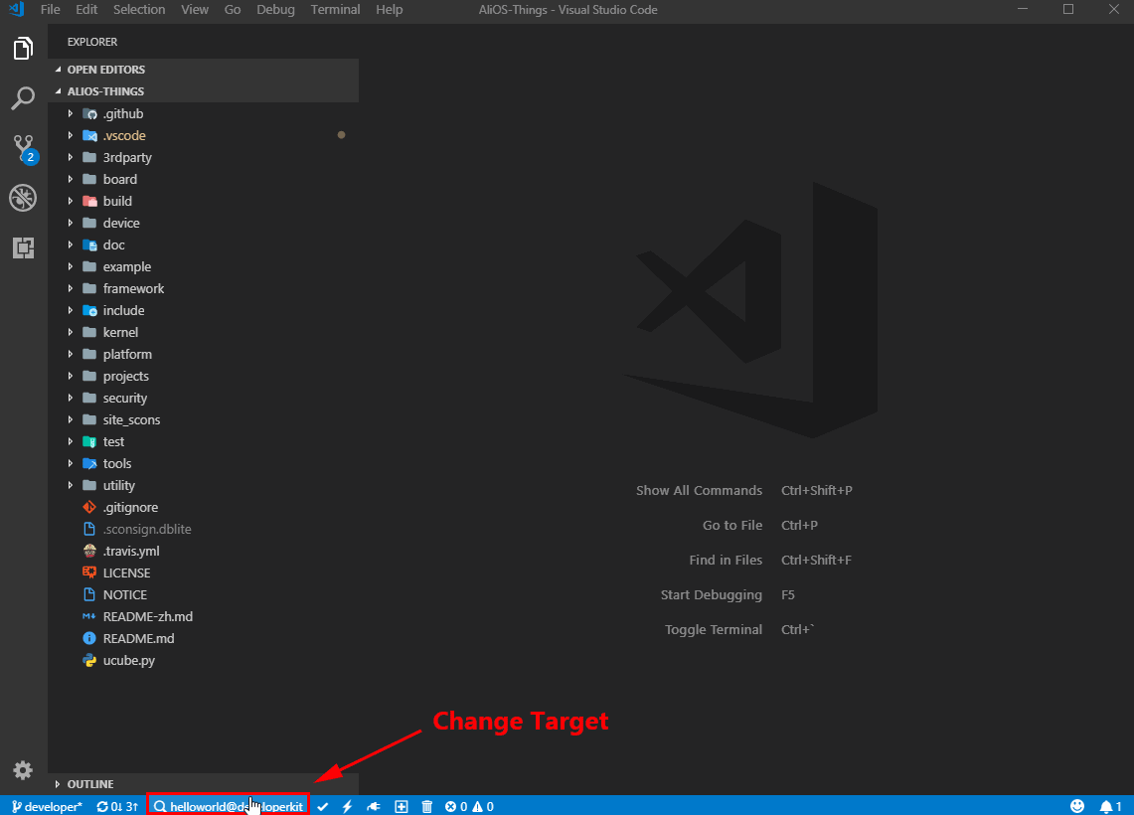Viewport: 1134px width, 815px height.
Task: Expand the board folder
Action: [x=203, y=179]
